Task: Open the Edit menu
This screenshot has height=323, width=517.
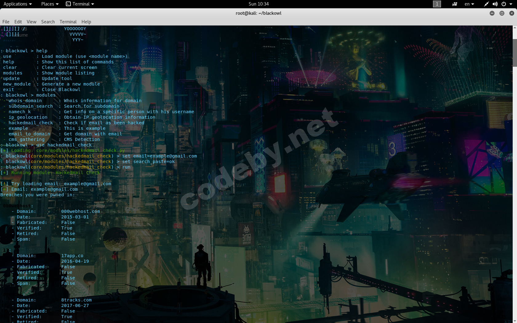Action: coord(18,22)
